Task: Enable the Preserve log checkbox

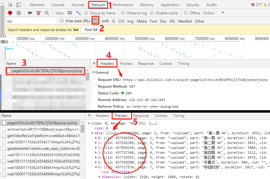Action: click(x=123, y=13)
